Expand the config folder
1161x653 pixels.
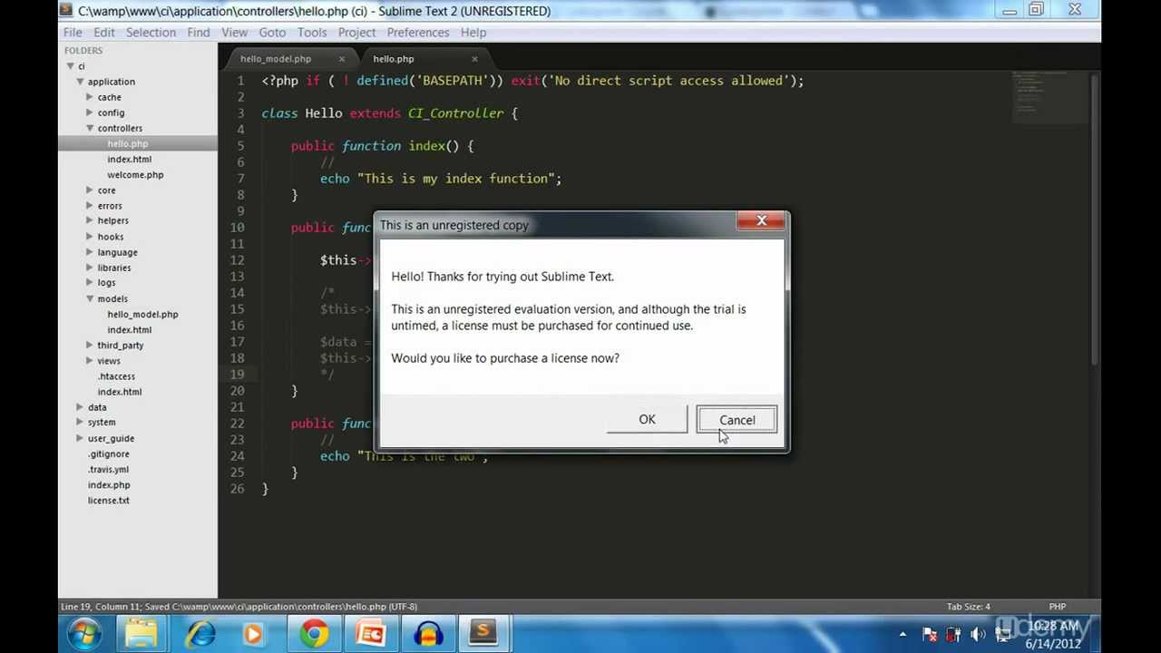click(x=90, y=112)
